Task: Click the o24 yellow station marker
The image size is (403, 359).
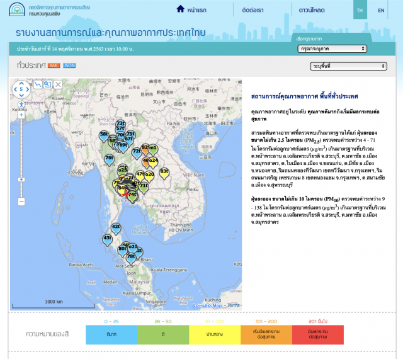Action: (154, 162)
